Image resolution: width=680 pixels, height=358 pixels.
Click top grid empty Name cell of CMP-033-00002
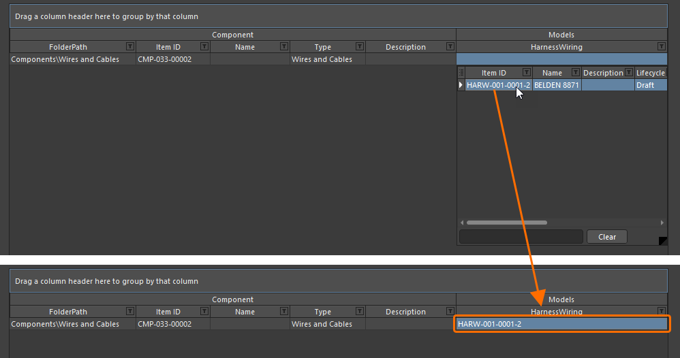[x=250, y=59]
